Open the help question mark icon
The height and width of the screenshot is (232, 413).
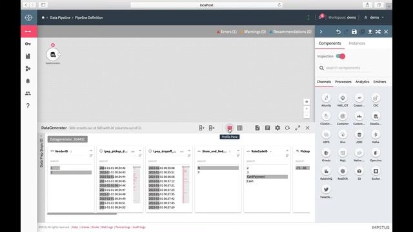point(28,106)
